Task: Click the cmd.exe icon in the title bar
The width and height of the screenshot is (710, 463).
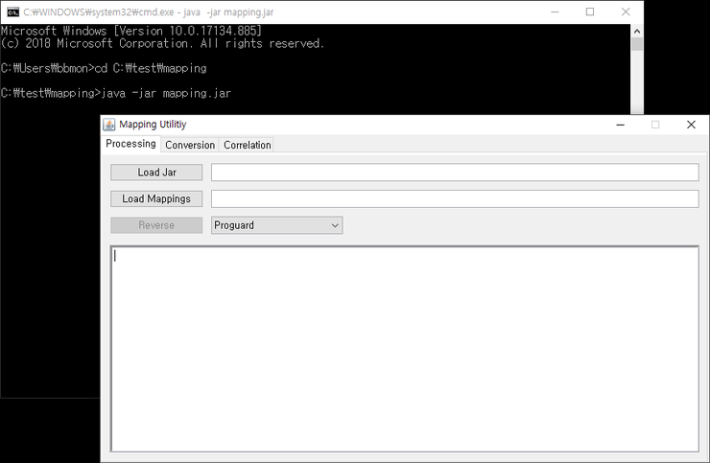Action: (12, 12)
